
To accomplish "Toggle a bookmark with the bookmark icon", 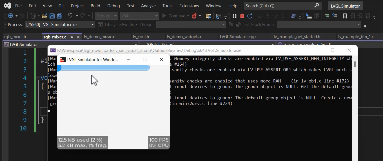I will click(345, 16).
